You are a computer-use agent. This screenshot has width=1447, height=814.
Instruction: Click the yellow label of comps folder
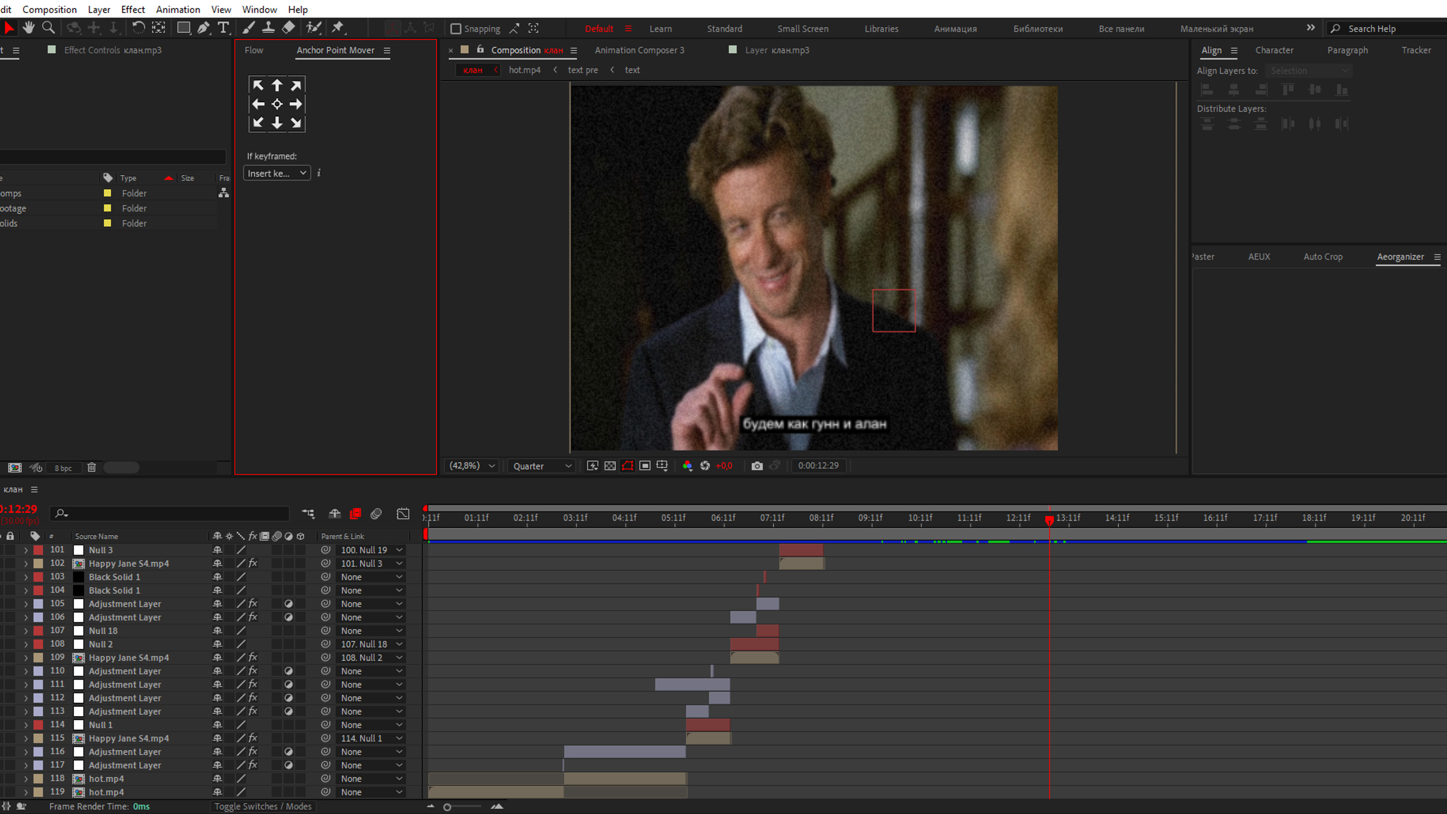[107, 193]
